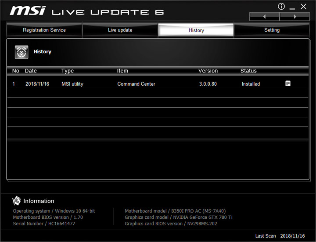
Task: Select the History tab
Action: pos(196,30)
